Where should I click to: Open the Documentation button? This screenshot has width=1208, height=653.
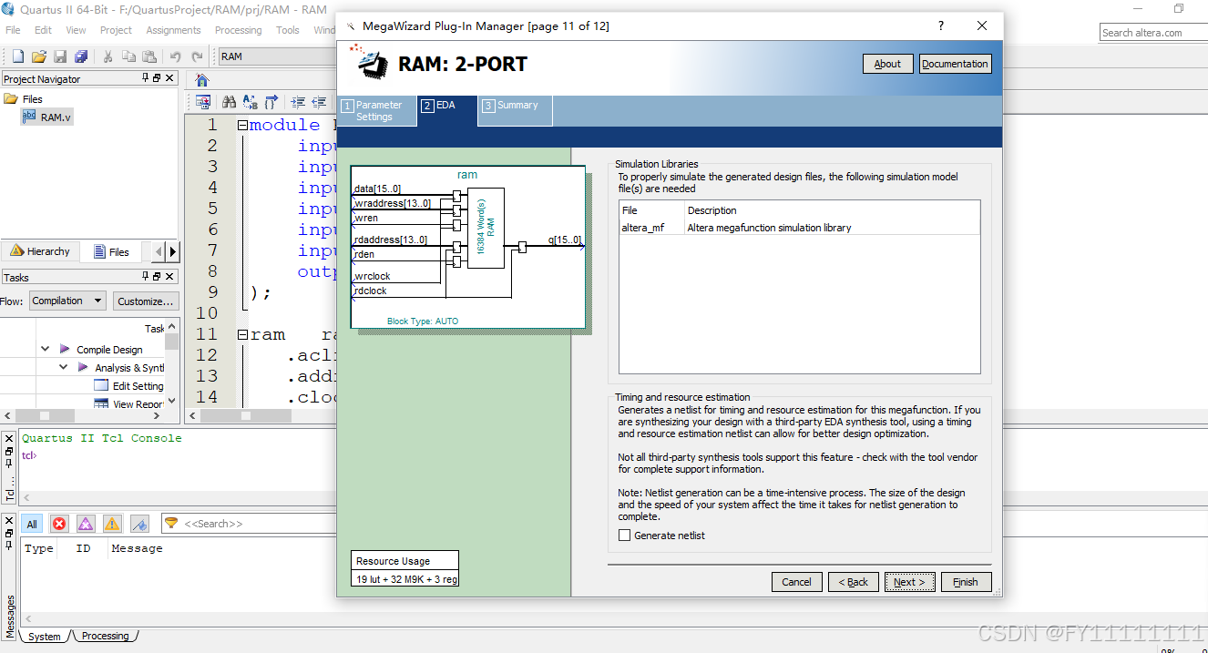pyautogui.click(x=955, y=64)
